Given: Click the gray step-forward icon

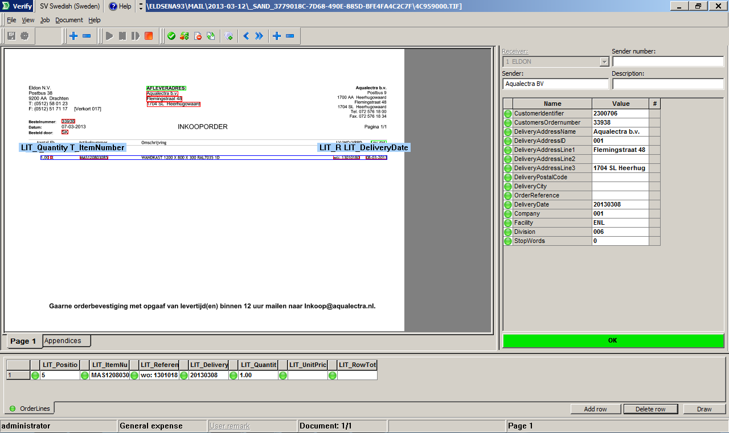Looking at the screenshot, I should (136, 36).
